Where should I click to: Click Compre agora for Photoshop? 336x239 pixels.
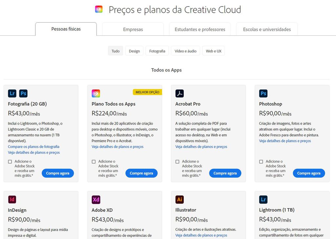pos(309,173)
